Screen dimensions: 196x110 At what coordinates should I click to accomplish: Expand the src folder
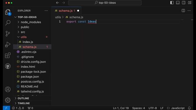[x=18, y=32]
